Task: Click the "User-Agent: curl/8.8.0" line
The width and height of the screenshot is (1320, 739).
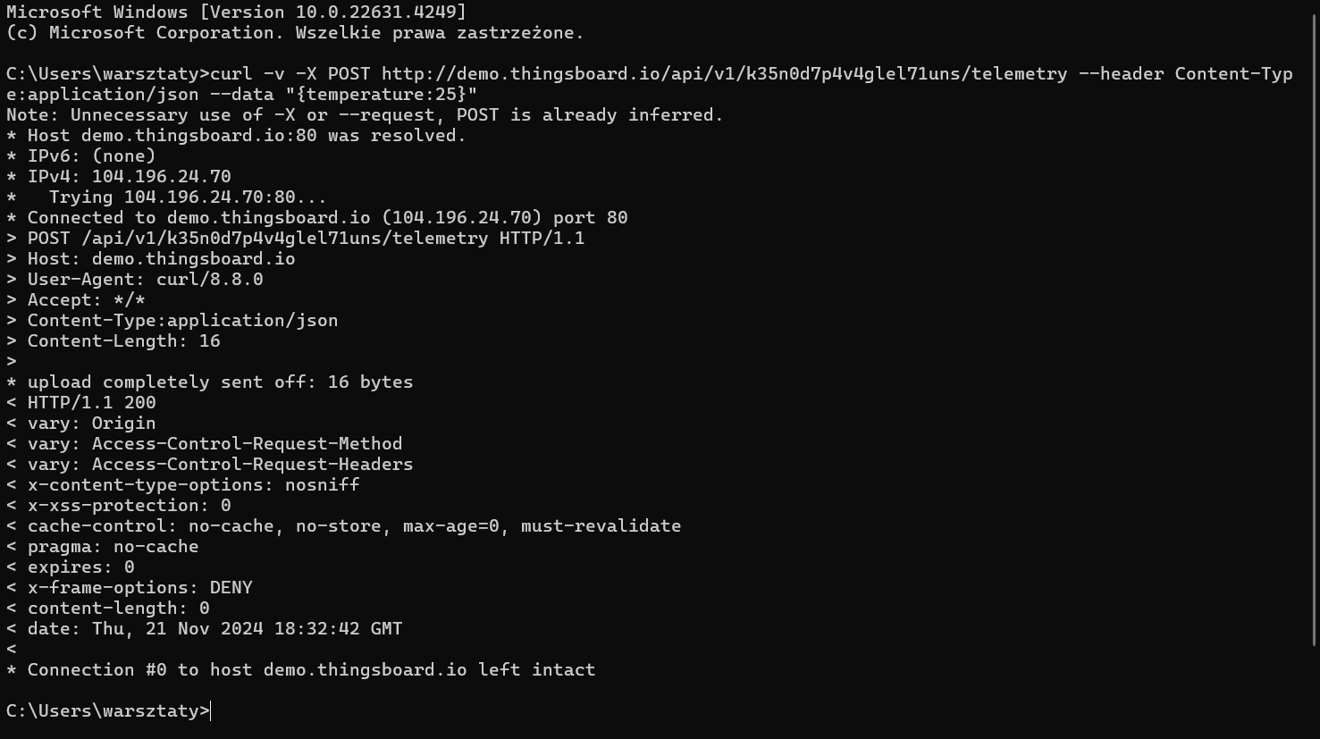Action: [x=135, y=280]
